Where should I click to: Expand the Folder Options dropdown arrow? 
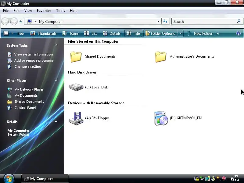pos(181,34)
